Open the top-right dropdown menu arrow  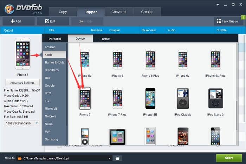(218, 5)
